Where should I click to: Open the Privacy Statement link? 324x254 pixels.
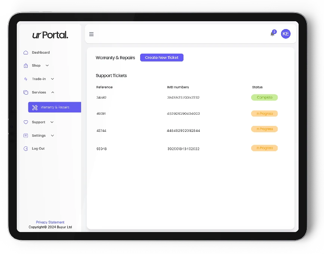tap(50, 222)
